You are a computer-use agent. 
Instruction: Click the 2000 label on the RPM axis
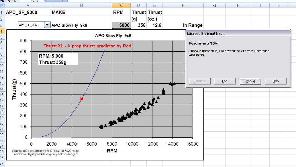[52, 144]
